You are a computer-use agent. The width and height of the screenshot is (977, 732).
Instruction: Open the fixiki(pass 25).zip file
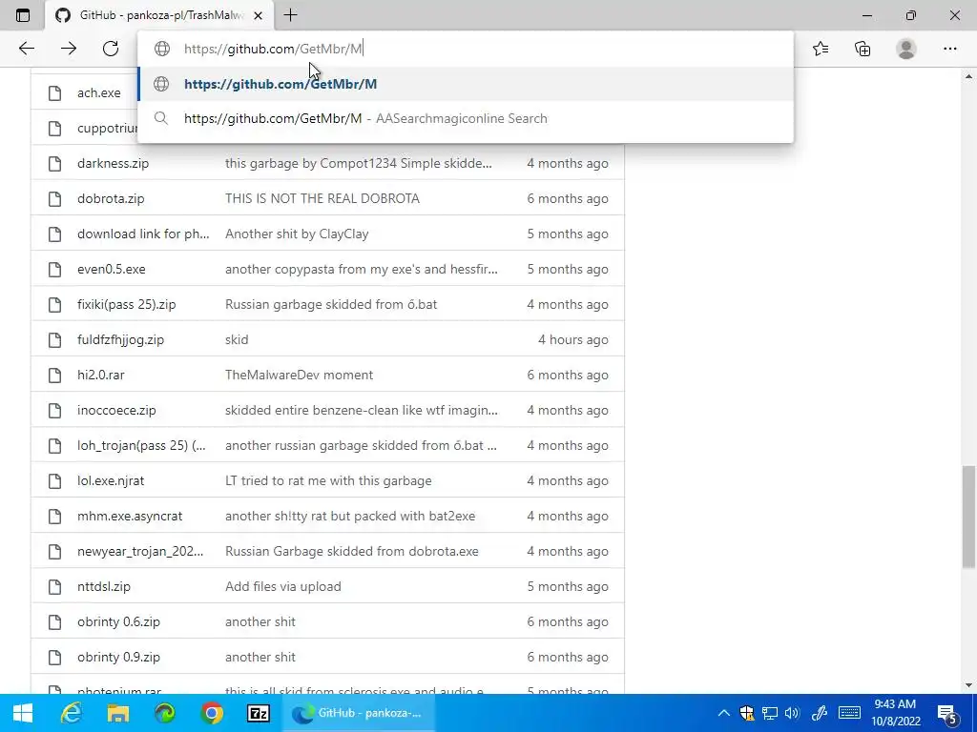tap(127, 304)
